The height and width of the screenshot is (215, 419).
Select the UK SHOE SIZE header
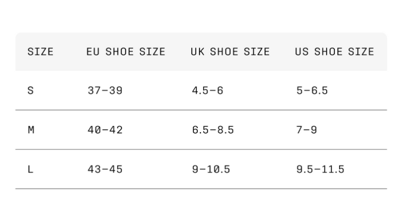(230, 52)
